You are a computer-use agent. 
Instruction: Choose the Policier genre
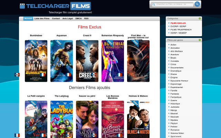click(174, 127)
